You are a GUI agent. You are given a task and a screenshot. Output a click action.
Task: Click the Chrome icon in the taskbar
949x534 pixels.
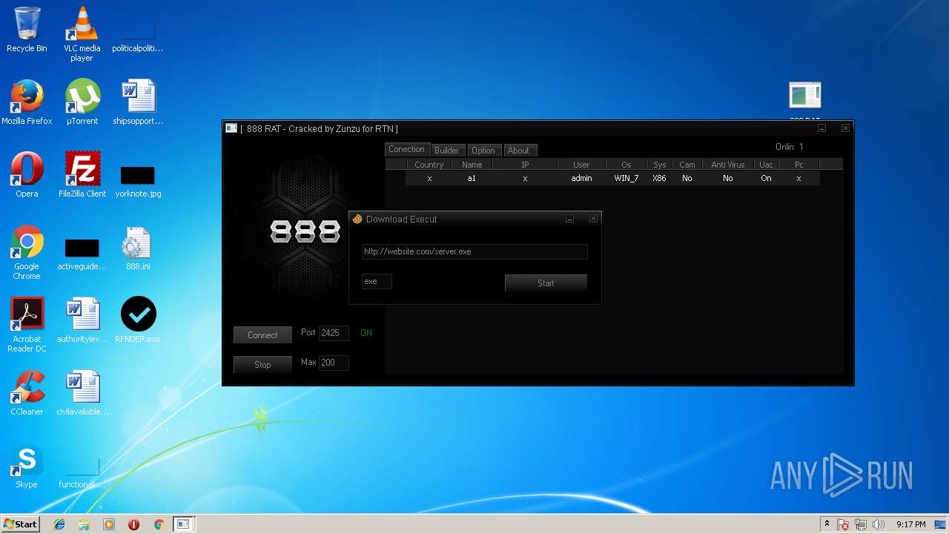(159, 524)
